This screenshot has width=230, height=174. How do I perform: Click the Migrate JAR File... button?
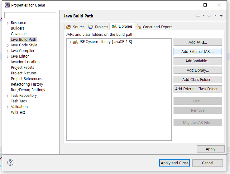198,122
